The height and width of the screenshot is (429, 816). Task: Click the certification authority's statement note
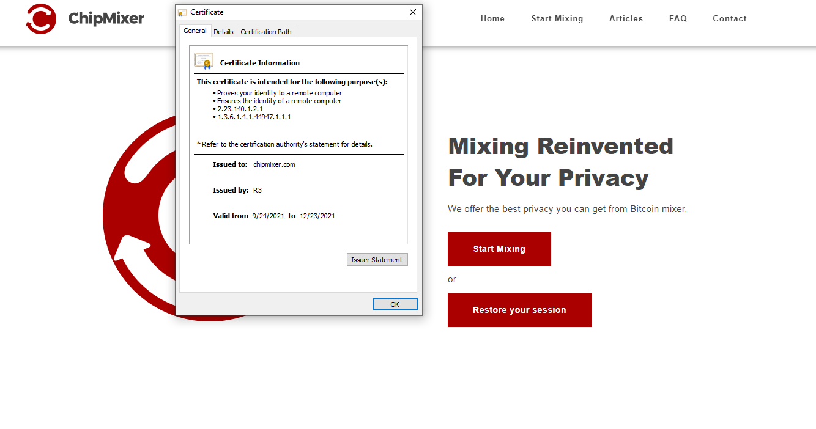(x=284, y=144)
